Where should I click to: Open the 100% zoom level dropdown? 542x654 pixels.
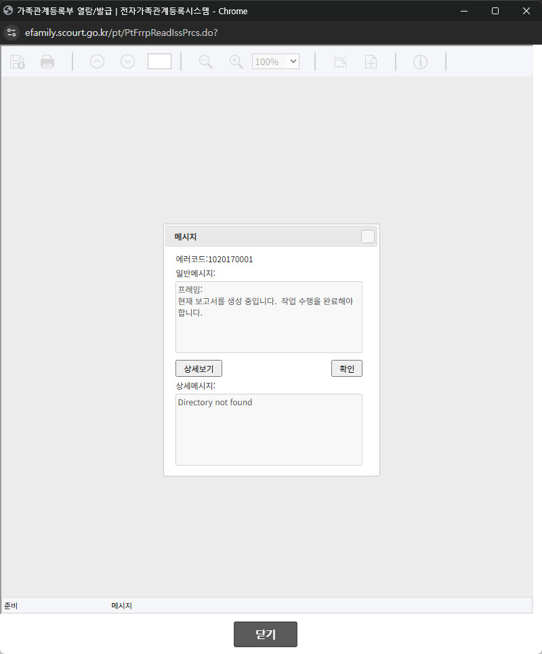click(276, 62)
